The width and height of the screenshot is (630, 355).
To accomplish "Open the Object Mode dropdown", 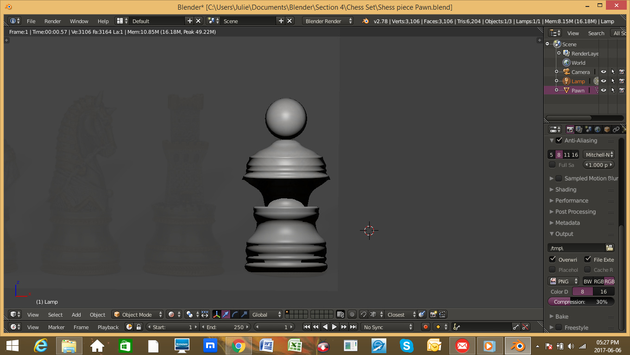I will (x=138, y=314).
